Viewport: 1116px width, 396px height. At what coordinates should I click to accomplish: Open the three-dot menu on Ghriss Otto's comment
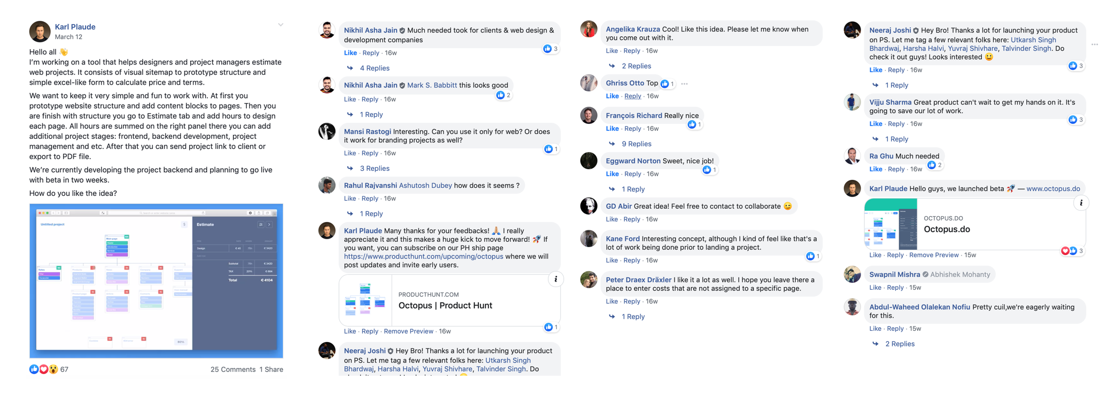685,84
